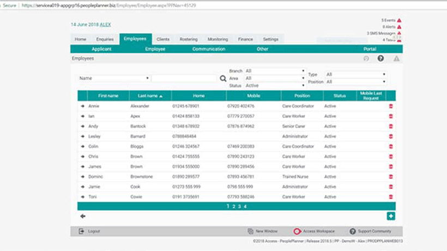Click the bin icon for Chris Brown
Image resolution: width=447 pixels, height=251 pixels.
(391, 156)
